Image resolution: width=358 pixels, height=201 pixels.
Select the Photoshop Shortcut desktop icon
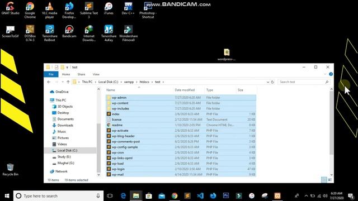[148, 10]
